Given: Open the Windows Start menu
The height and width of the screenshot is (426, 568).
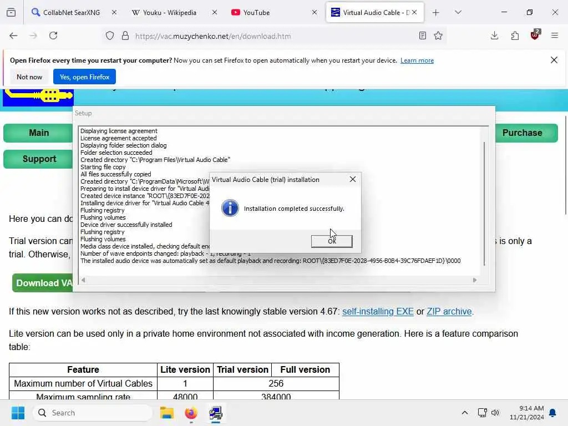Looking at the screenshot, I should [x=18, y=413].
